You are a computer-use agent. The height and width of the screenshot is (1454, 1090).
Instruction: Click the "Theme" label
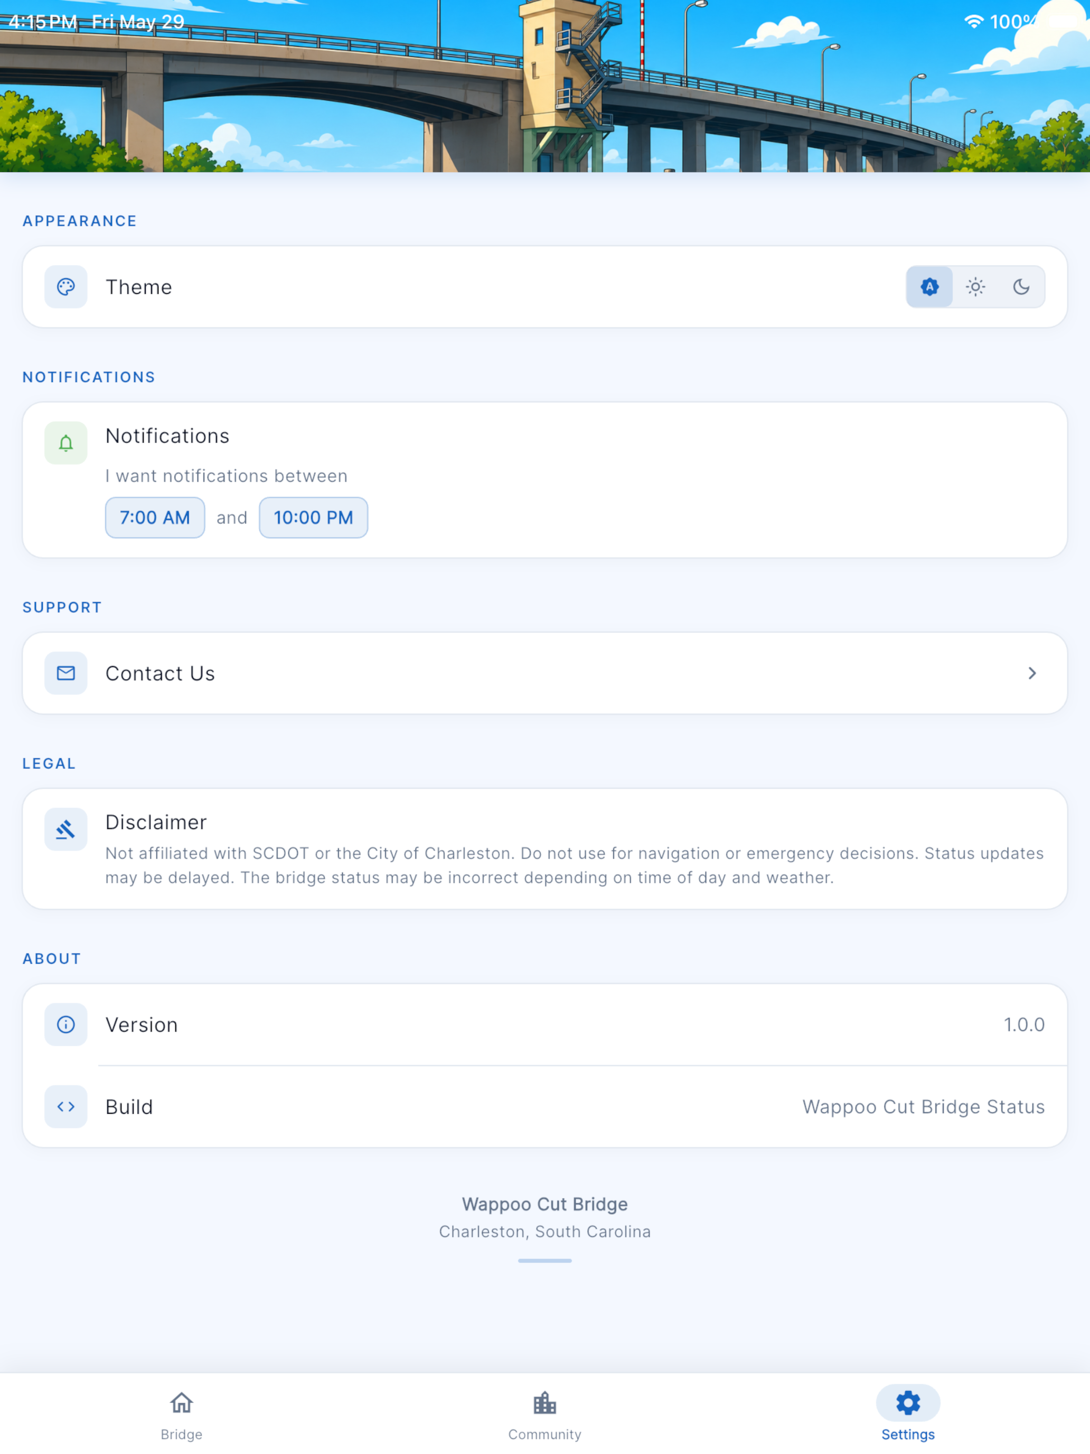tap(139, 287)
